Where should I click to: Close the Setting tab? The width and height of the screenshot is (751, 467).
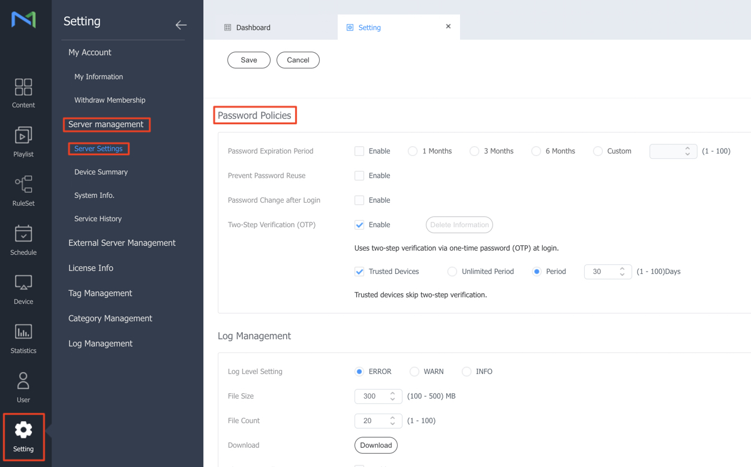tap(448, 26)
